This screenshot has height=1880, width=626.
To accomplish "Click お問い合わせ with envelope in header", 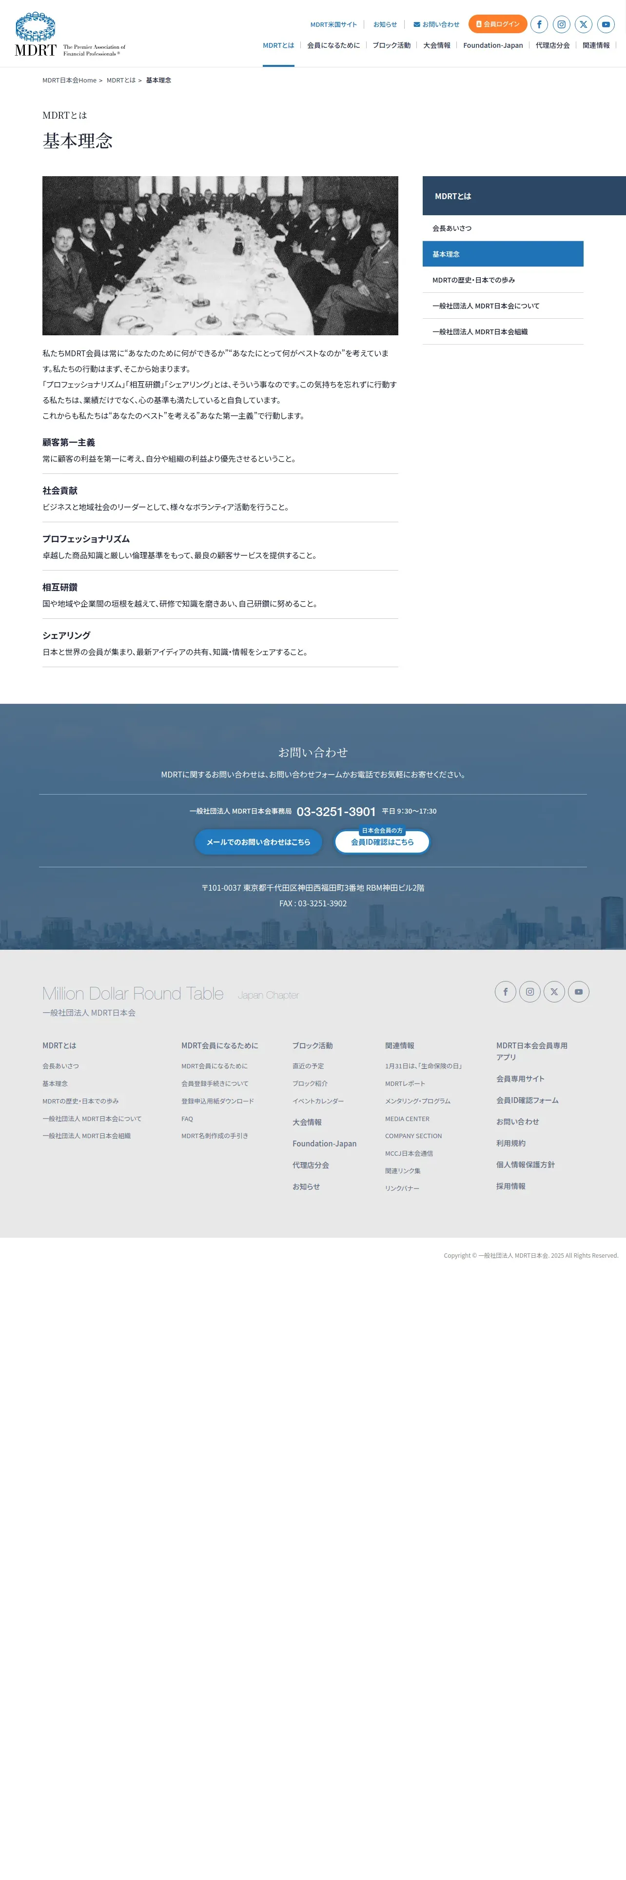I will coord(436,25).
